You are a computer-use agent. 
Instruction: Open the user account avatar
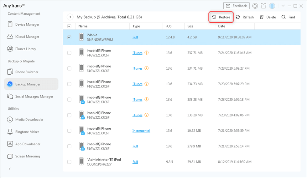click(x=272, y=6)
